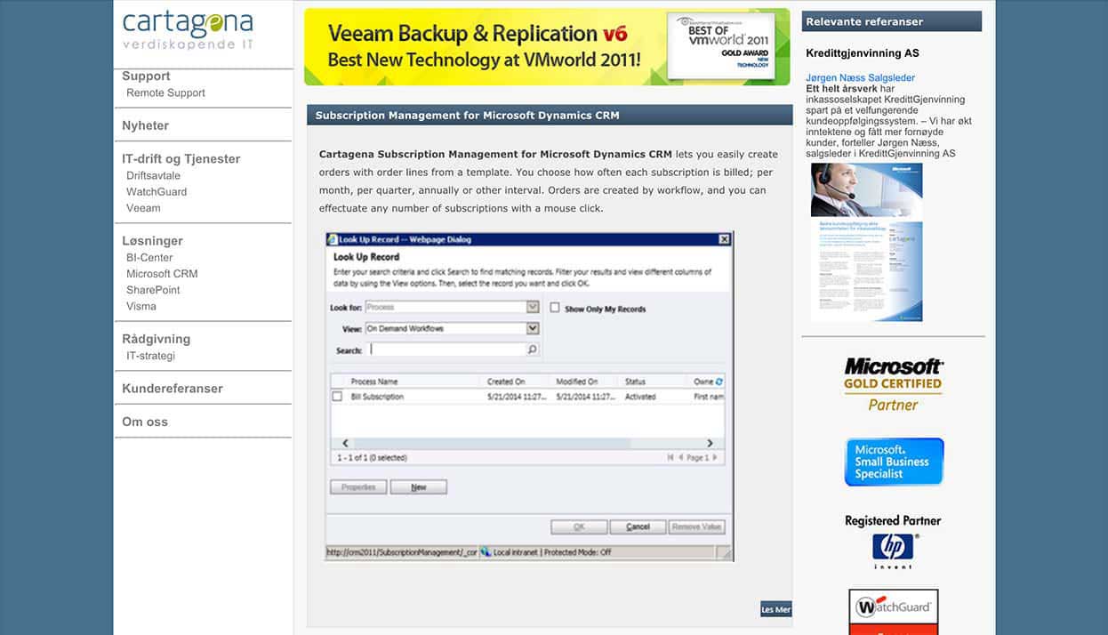Screen dimensions: 1108x635
Task: Click the Veeam Backup & Replication banner
Action: [546, 47]
